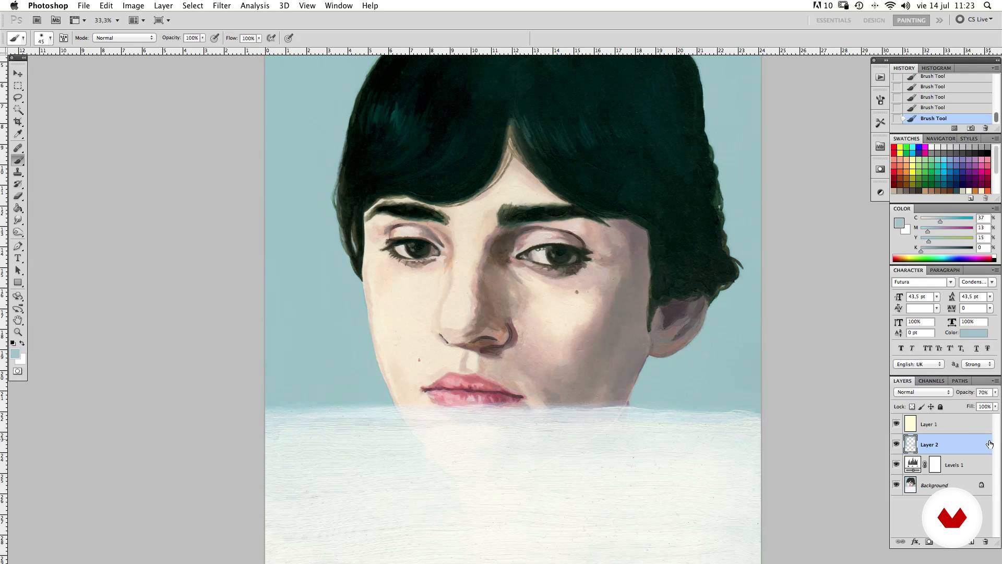Toggle tablet pressure controls opacity
The height and width of the screenshot is (564, 1002).
coord(214,38)
